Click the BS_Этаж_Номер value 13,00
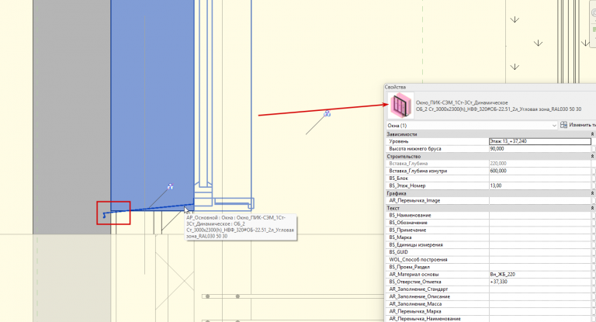Image resolution: width=596 pixels, height=322 pixels. (540, 186)
